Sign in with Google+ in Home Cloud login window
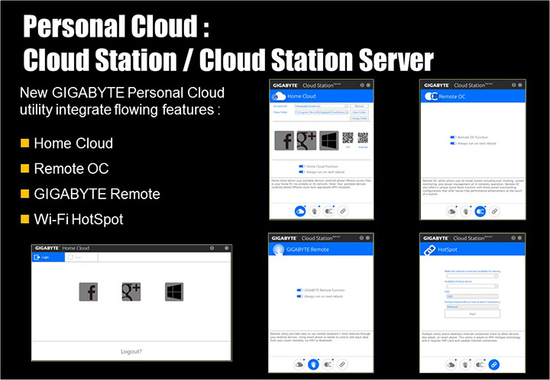The image size is (550, 380). pyautogui.click(x=131, y=291)
